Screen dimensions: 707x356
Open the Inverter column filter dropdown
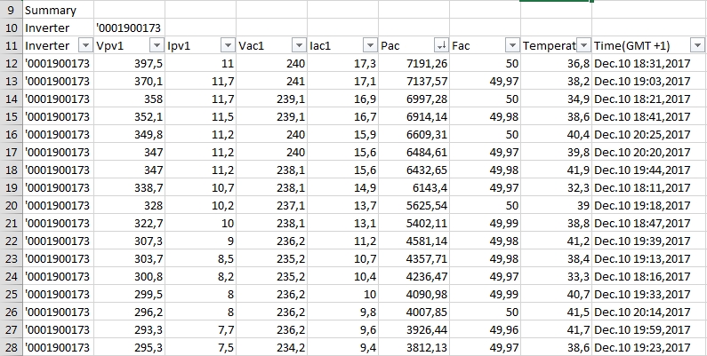(85, 45)
